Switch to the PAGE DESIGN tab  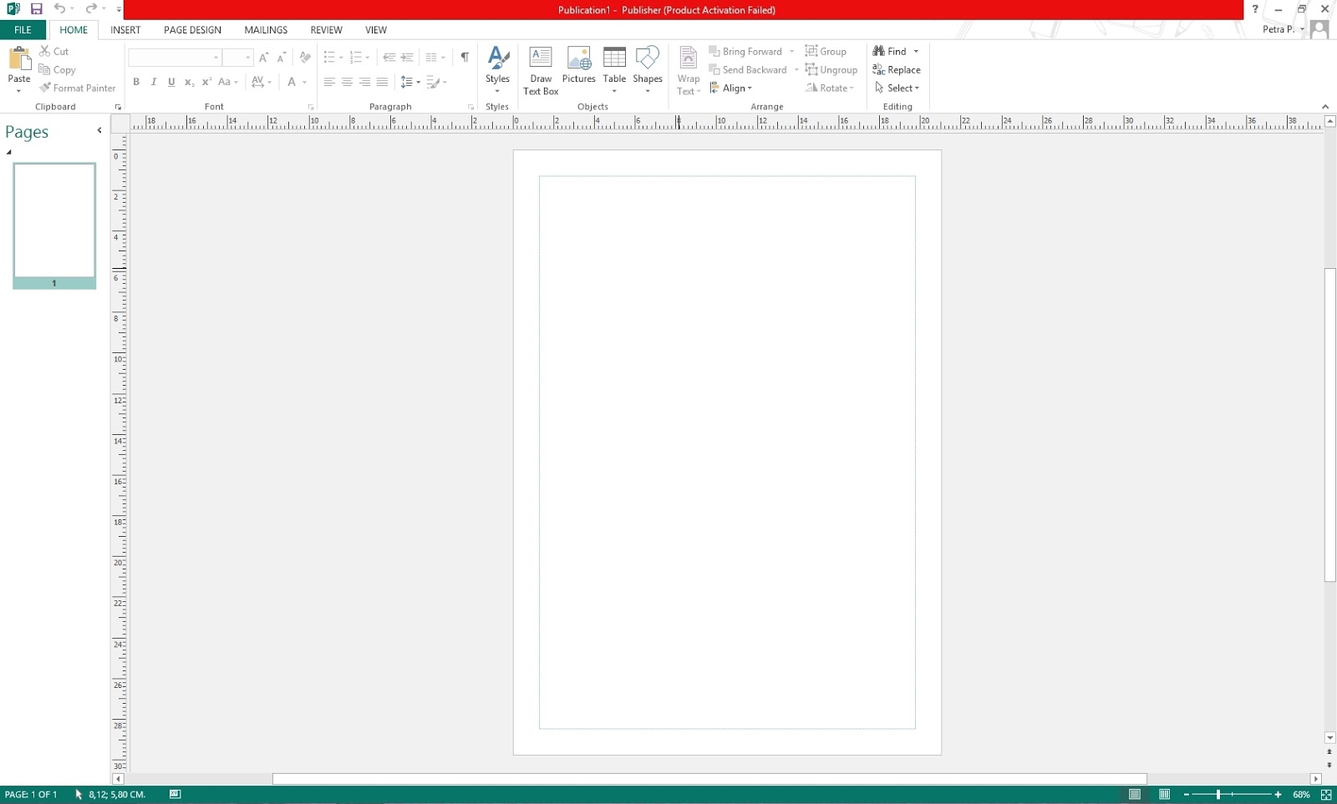(x=192, y=29)
